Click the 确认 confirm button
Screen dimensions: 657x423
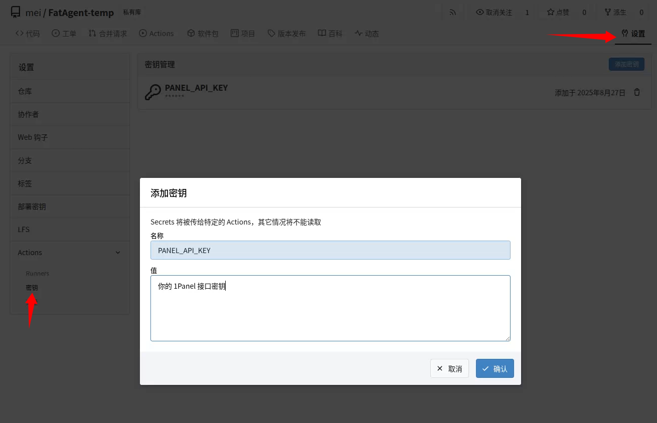point(495,368)
